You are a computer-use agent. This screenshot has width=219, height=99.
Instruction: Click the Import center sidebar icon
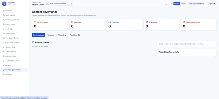4,24
